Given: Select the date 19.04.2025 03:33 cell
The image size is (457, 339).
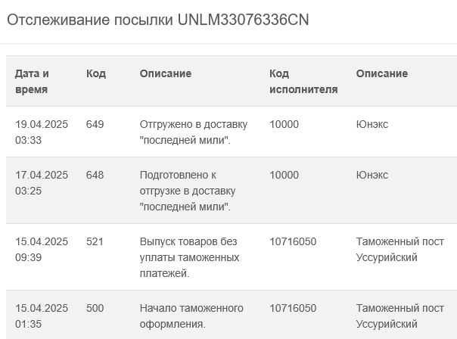Looking at the screenshot, I should click(x=42, y=132).
